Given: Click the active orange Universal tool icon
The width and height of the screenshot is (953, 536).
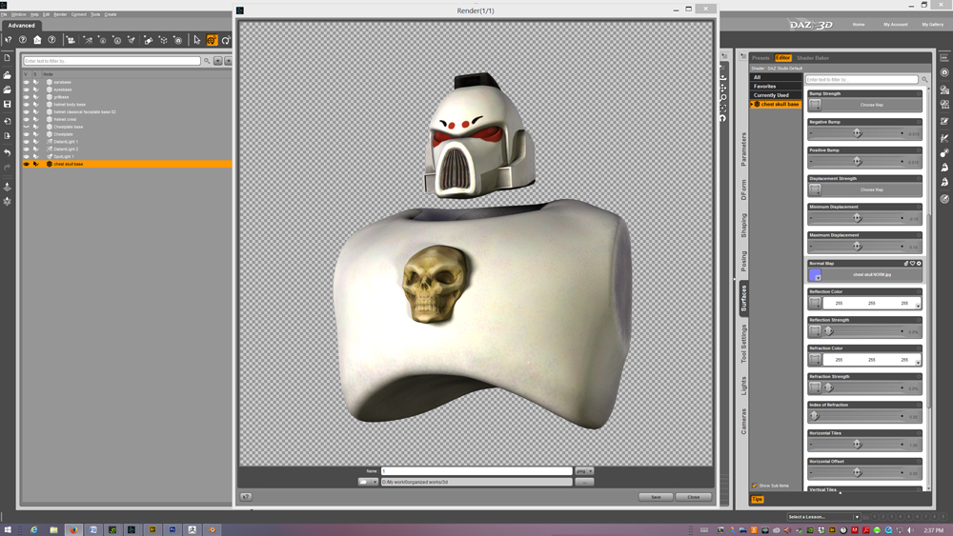Looking at the screenshot, I should point(212,40).
